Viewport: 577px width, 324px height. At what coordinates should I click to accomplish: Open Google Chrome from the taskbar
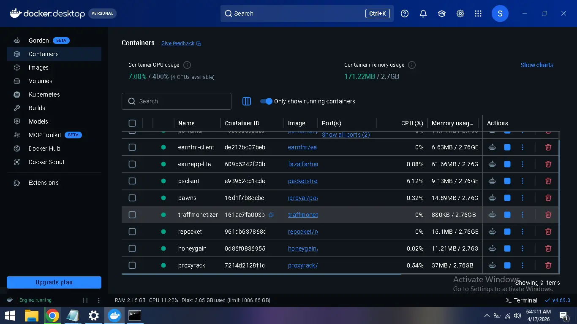(x=52, y=316)
